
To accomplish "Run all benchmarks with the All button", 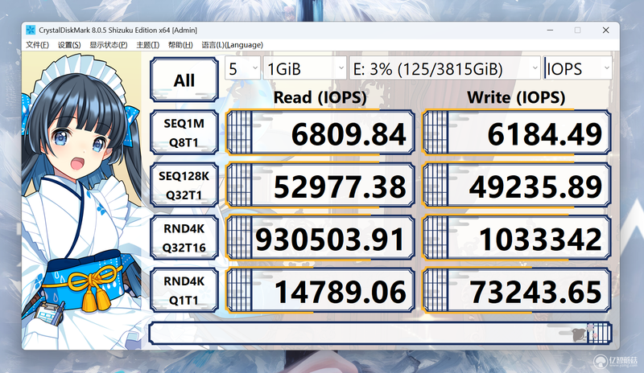I will click(x=184, y=80).
